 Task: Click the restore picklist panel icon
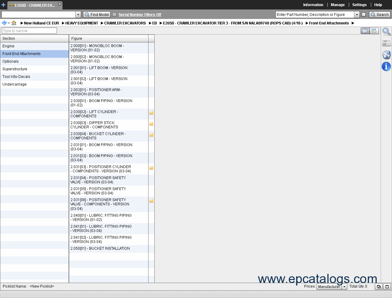pos(379,287)
